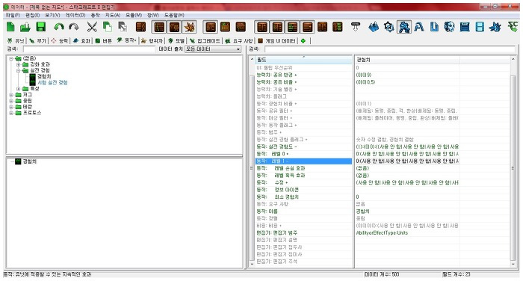This screenshot has width=523, height=281.
Task: Save with the green floppy disk icon
Action: point(40,27)
